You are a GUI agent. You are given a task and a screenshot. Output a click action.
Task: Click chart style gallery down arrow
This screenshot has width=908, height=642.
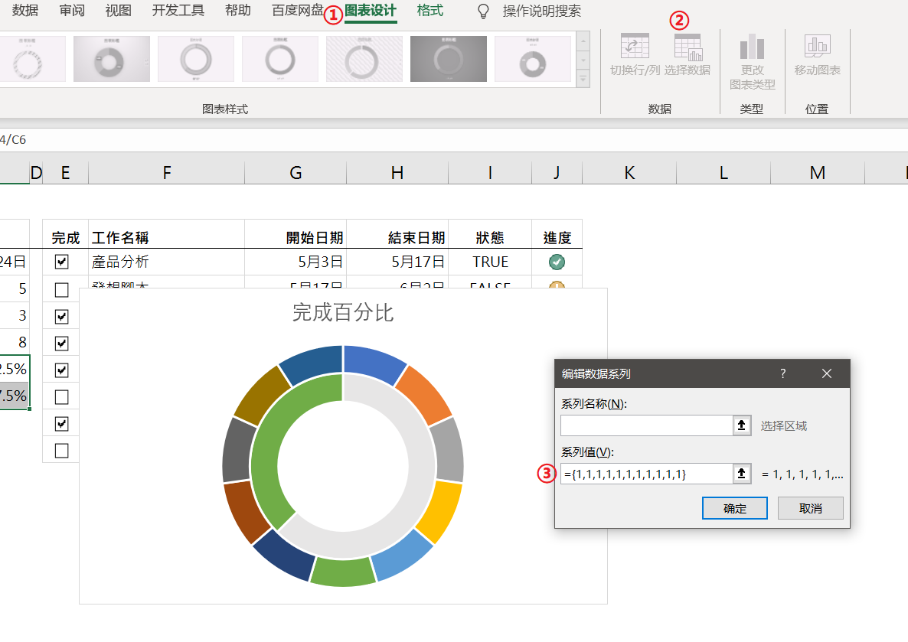(583, 60)
